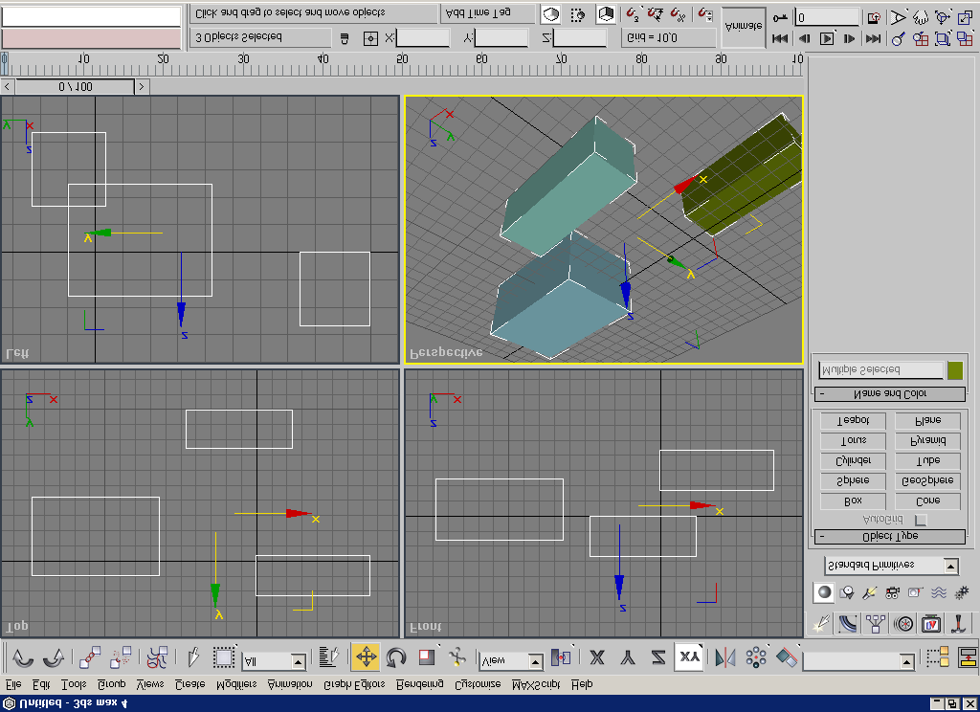Switch to the Select and Rotate tool

point(396,657)
